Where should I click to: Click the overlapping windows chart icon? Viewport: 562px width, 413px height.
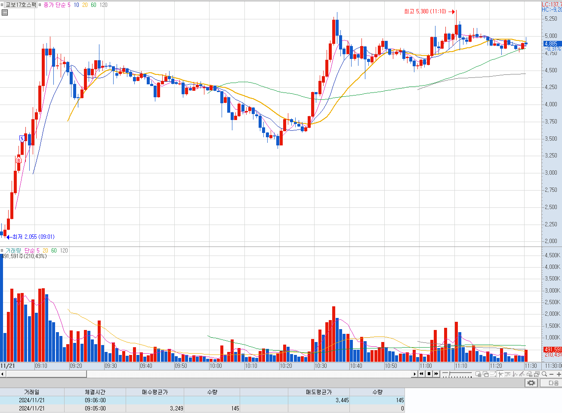click(x=486, y=374)
